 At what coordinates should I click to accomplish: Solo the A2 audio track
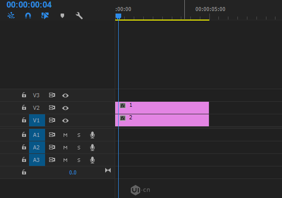(79, 147)
